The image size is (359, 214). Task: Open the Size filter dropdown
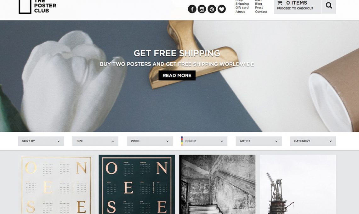pyautogui.click(x=95, y=141)
